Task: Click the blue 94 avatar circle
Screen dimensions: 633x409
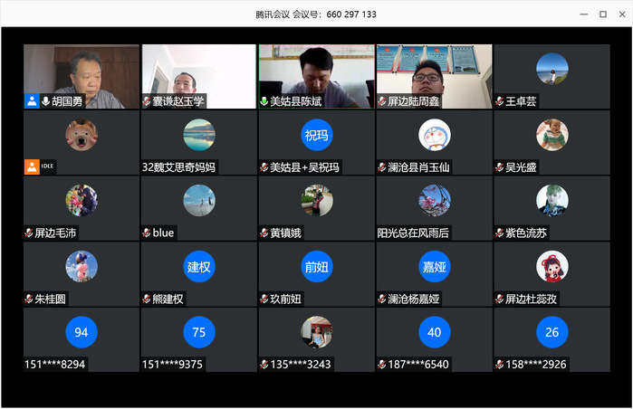Action: tap(82, 332)
